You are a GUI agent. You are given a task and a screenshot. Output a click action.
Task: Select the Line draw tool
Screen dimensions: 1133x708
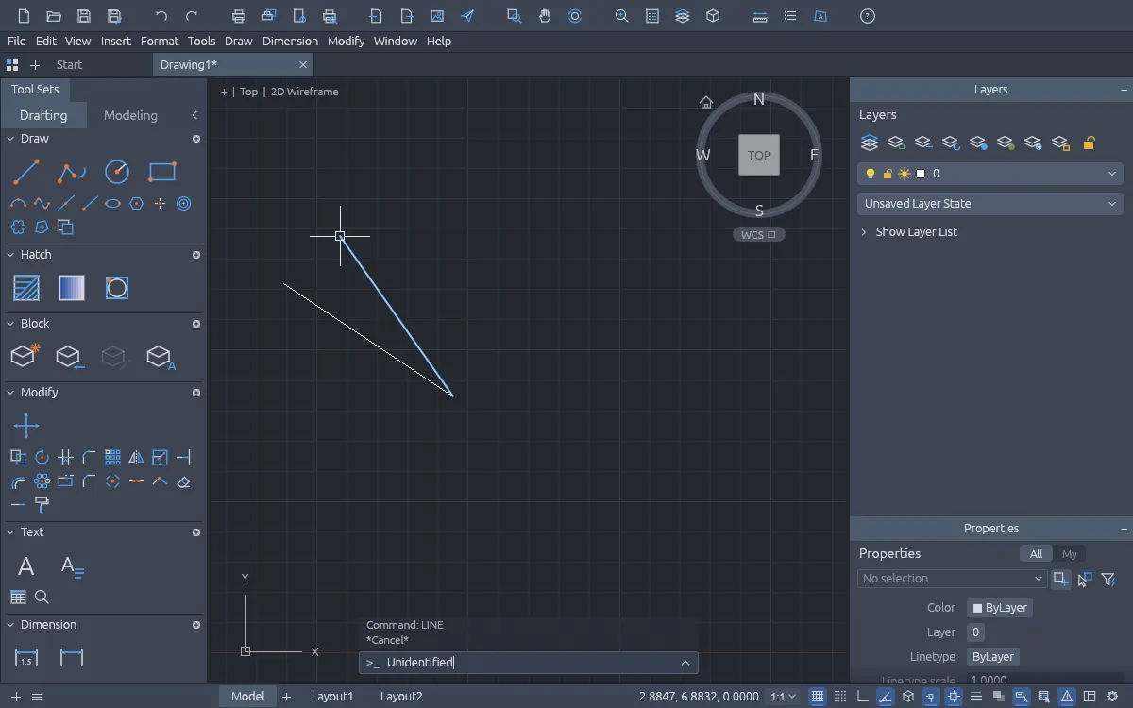[26, 172]
